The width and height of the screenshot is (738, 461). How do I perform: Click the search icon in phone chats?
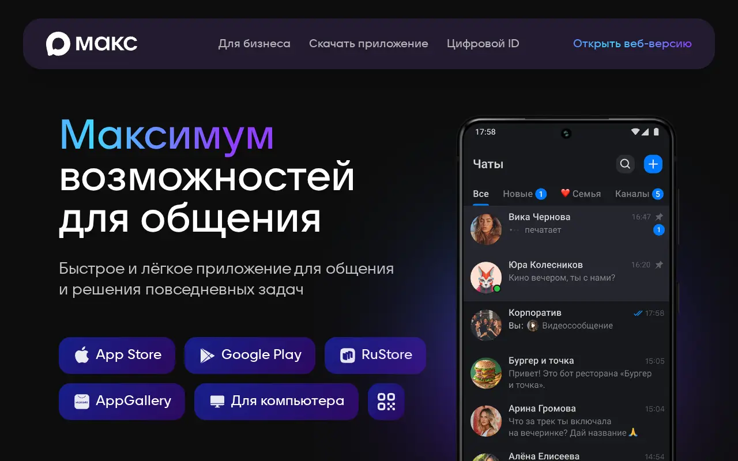tap(625, 164)
